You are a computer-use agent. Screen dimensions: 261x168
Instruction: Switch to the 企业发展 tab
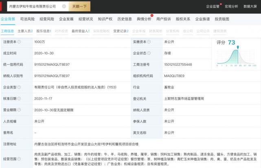[x=66, y=19]
